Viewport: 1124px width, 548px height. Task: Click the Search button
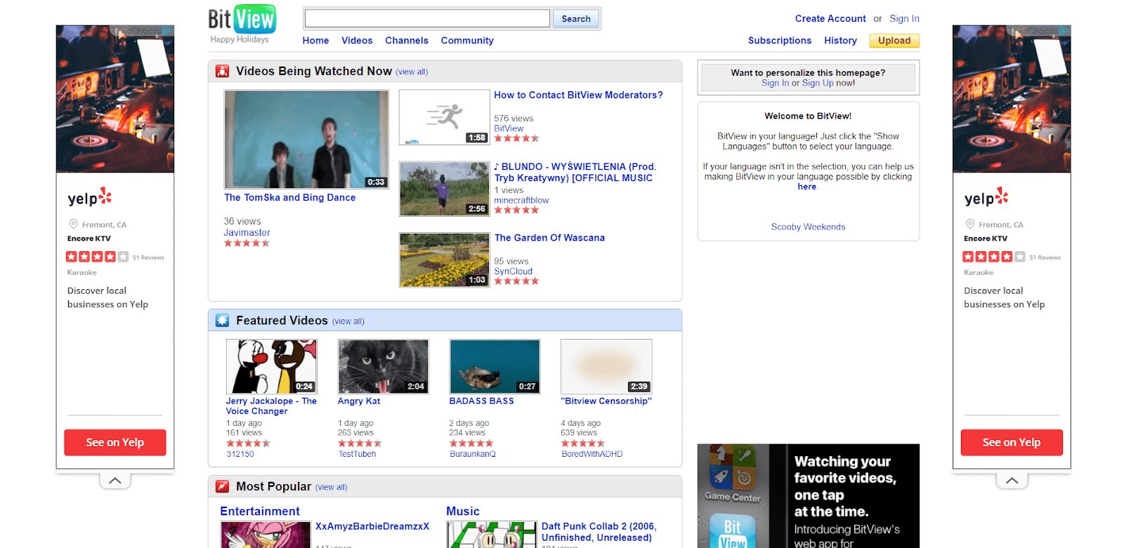click(x=576, y=19)
